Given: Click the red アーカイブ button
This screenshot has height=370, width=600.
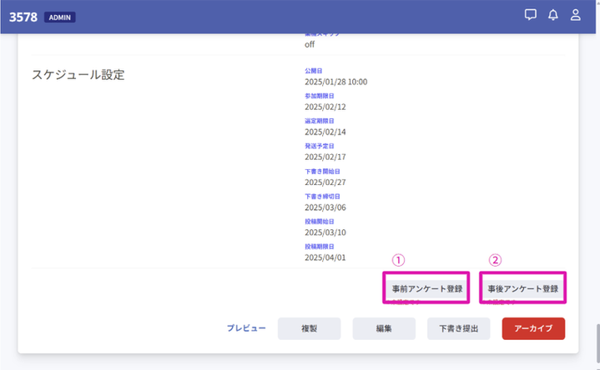Looking at the screenshot, I should (533, 328).
